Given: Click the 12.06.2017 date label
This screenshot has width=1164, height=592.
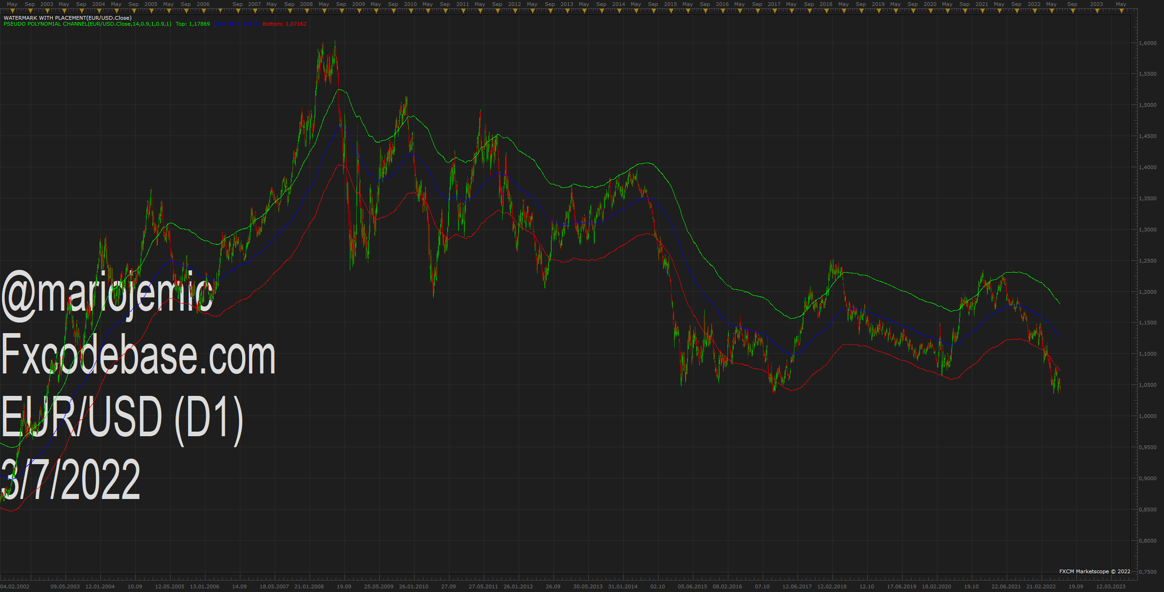Looking at the screenshot, I should click(x=797, y=587).
